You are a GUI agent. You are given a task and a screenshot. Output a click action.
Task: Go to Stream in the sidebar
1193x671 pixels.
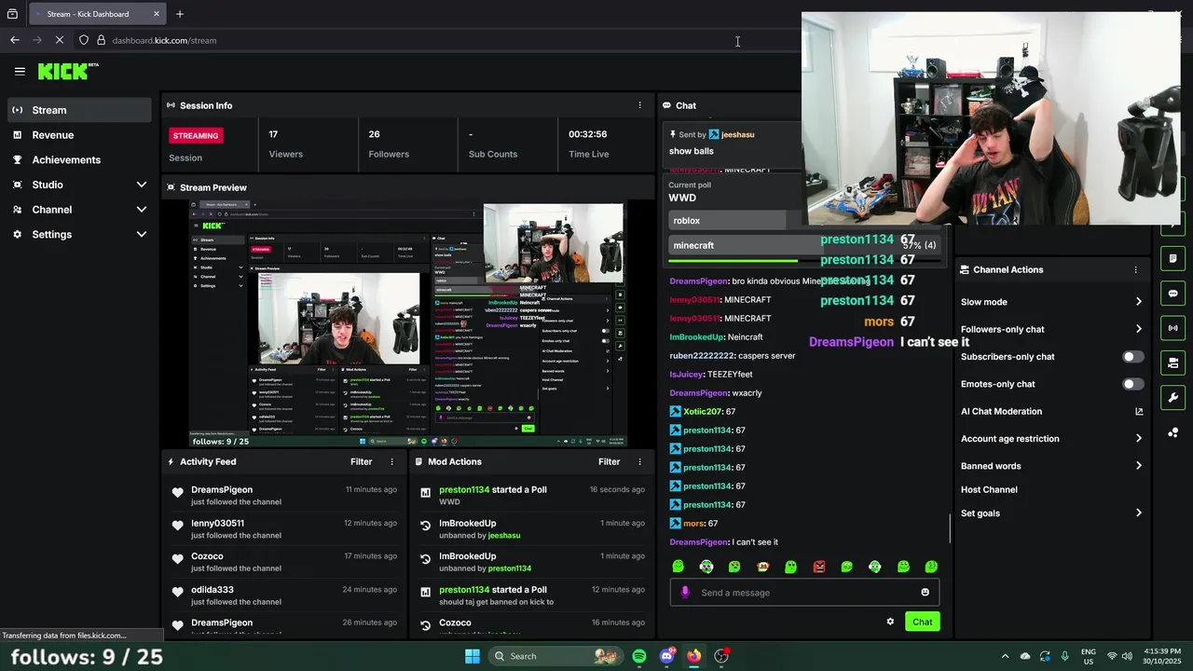[x=79, y=110]
